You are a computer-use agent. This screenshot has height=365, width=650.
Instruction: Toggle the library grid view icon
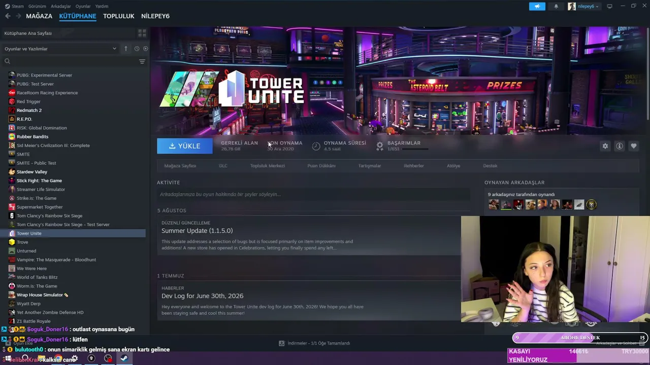click(x=142, y=33)
